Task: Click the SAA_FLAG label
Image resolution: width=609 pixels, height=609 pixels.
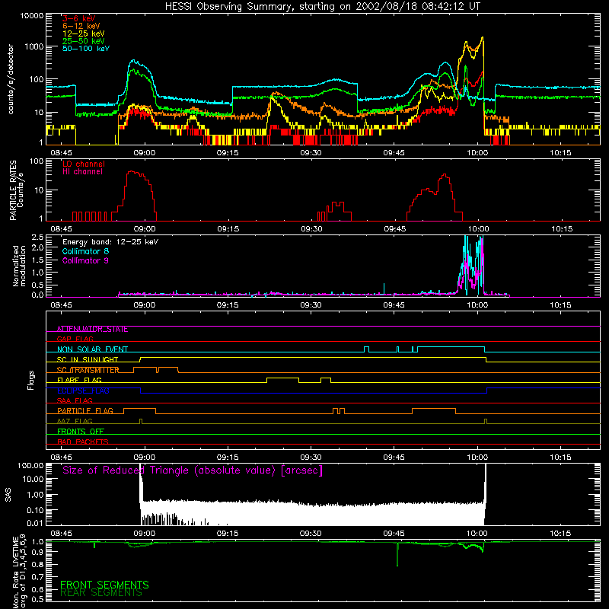Action: click(75, 400)
